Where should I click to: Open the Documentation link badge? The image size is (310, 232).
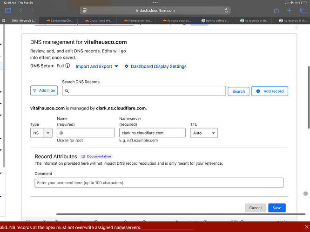[x=96, y=156]
